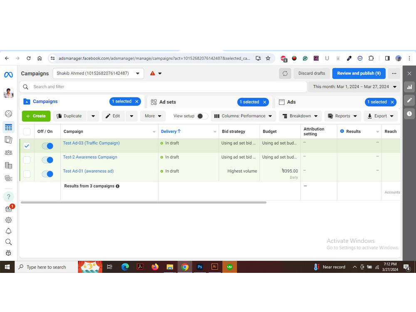Open Illustrator from the taskbar
Image resolution: width=416 pixels, height=312 pixels.
[x=214, y=267]
